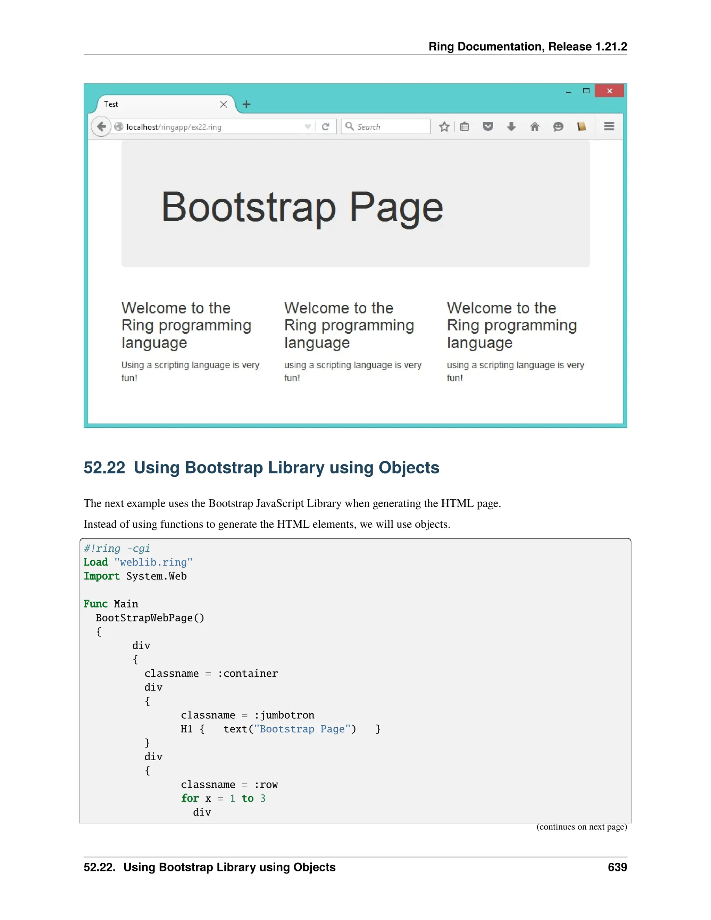
Task: Click the browser back arrow button
Action: point(101,126)
